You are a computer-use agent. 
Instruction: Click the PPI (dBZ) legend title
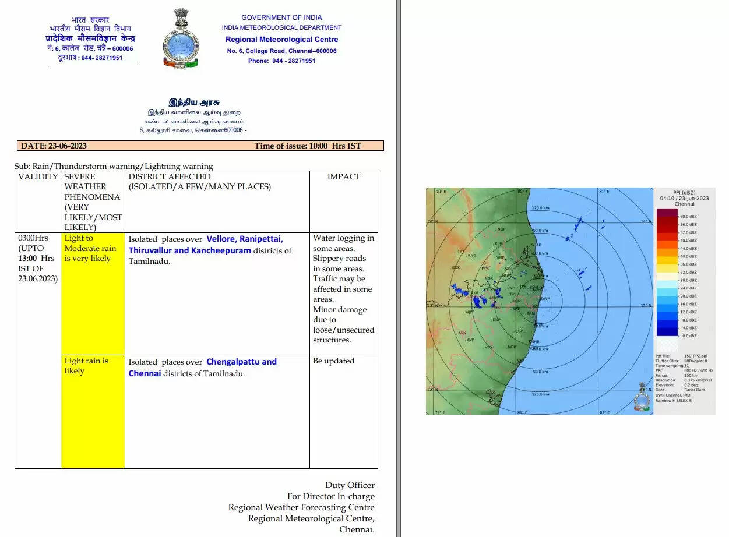pos(684,192)
